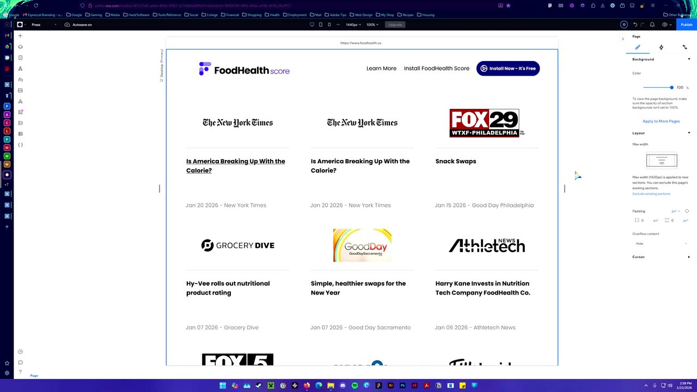Image resolution: width=697 pixels, height=392 pixels.
Task: Click the opacity value 100 field
Action: tap(680, 87)
